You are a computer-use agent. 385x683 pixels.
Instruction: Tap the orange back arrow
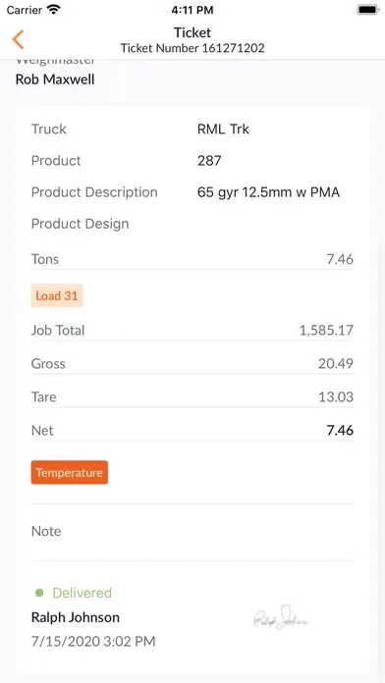(x=18, y=39)
